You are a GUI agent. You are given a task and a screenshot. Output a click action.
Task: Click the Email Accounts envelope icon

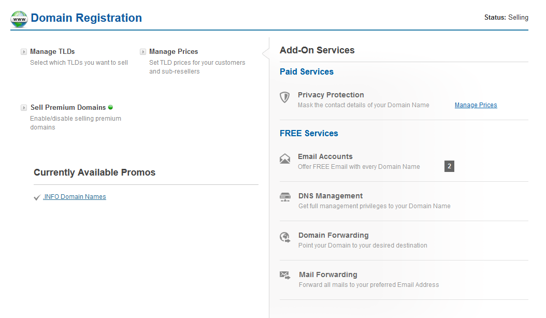click(x=285, y=158)
